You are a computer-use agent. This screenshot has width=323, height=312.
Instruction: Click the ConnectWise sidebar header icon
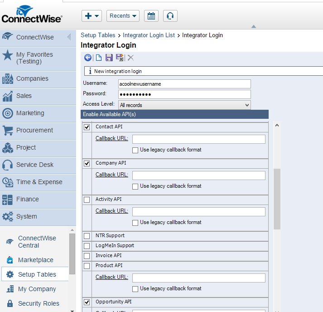tap(7, 36)
